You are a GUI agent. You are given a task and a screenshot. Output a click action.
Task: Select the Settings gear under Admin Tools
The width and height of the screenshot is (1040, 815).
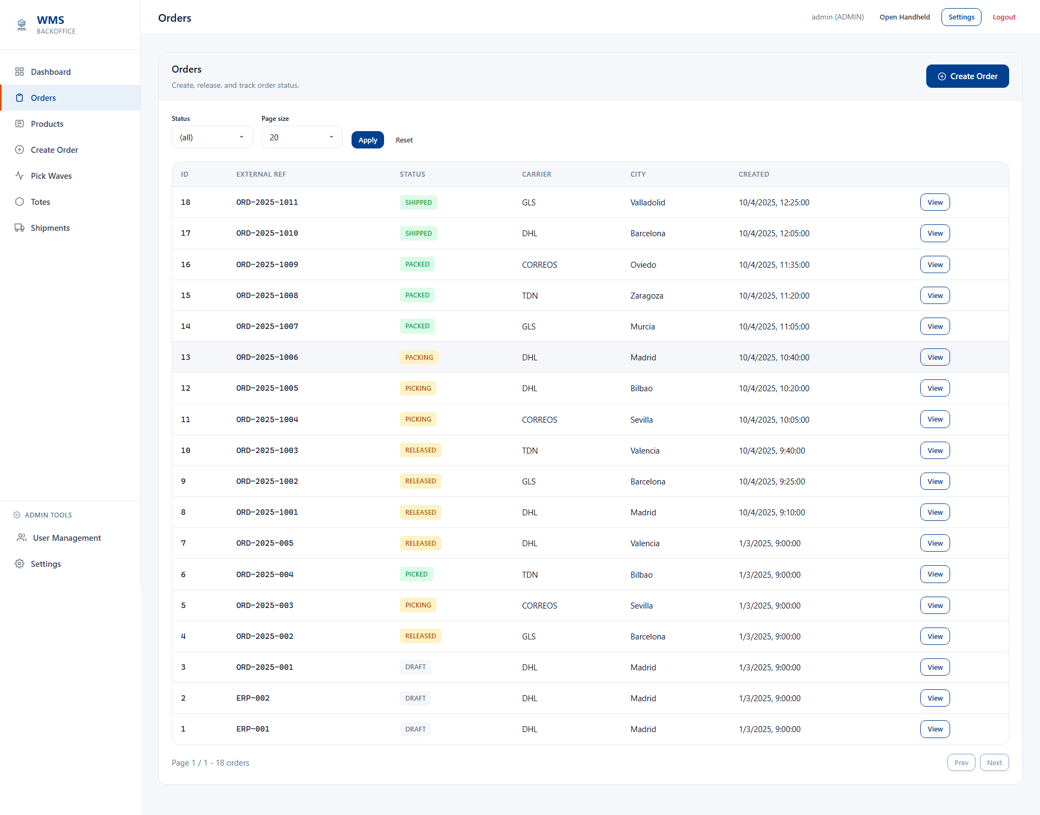tap(20, 564)
